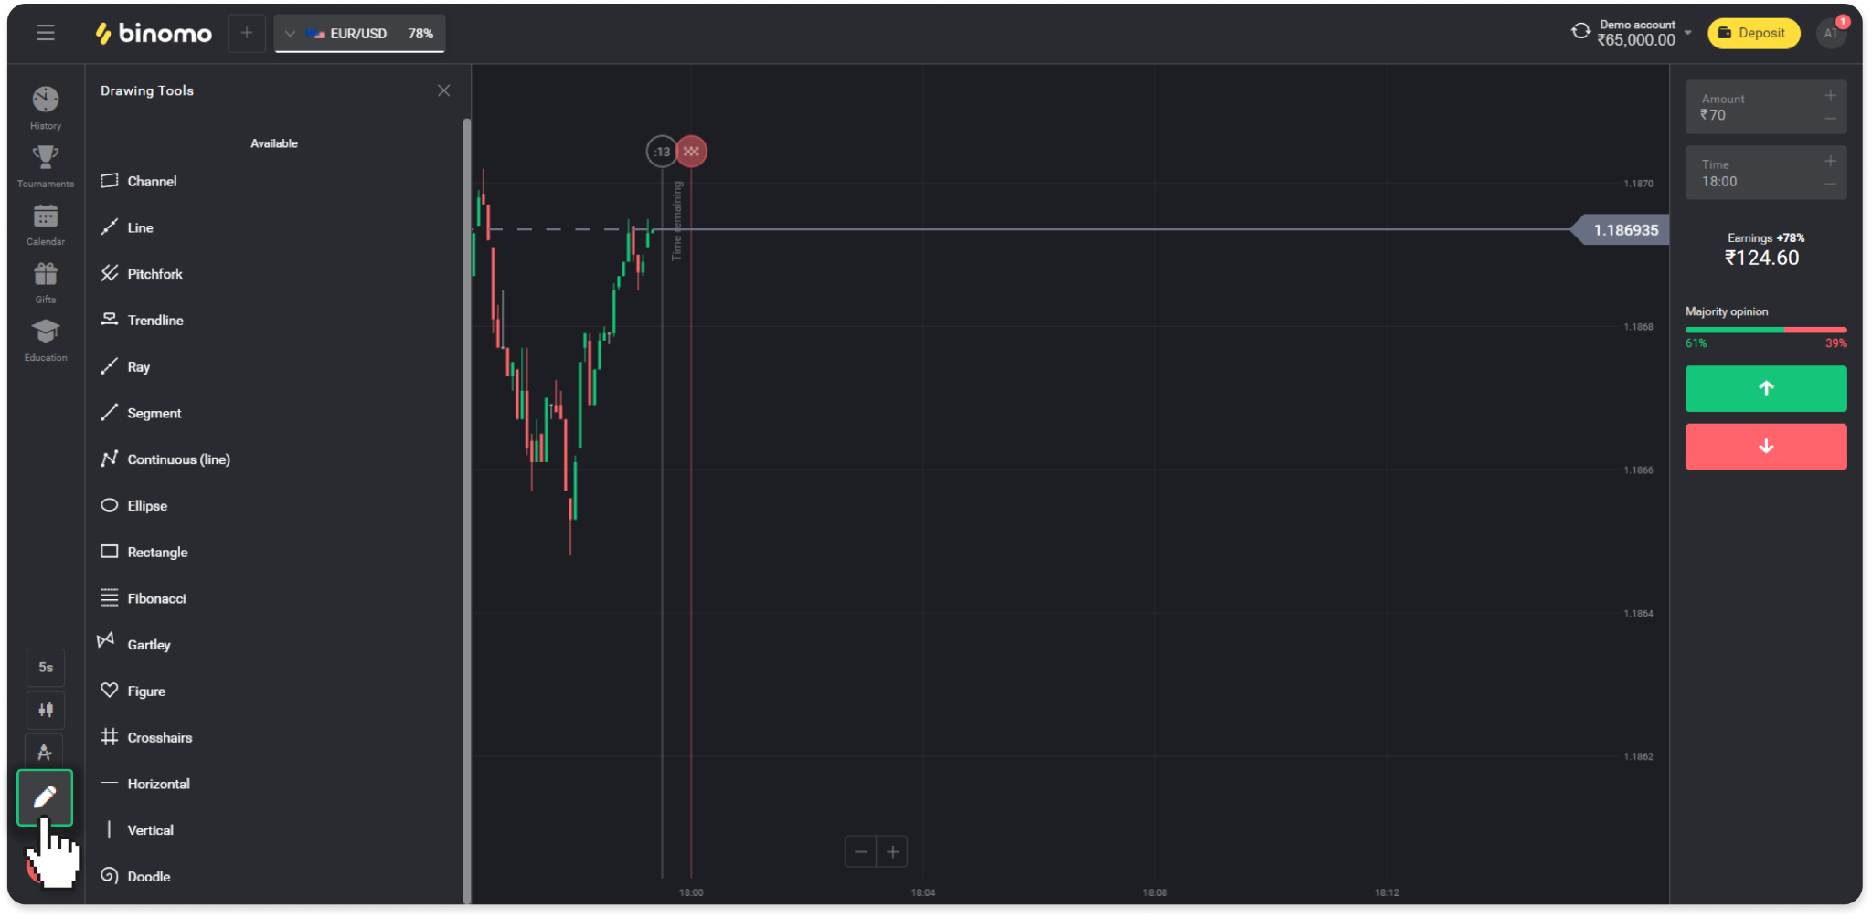Open the 5s timeframe selector

pyautogui.click(x=46, y=668)
